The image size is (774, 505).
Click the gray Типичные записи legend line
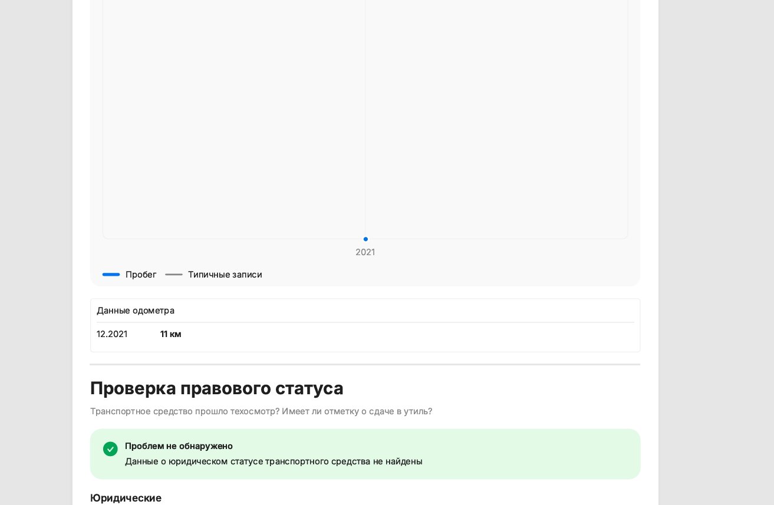pos(174,275)
